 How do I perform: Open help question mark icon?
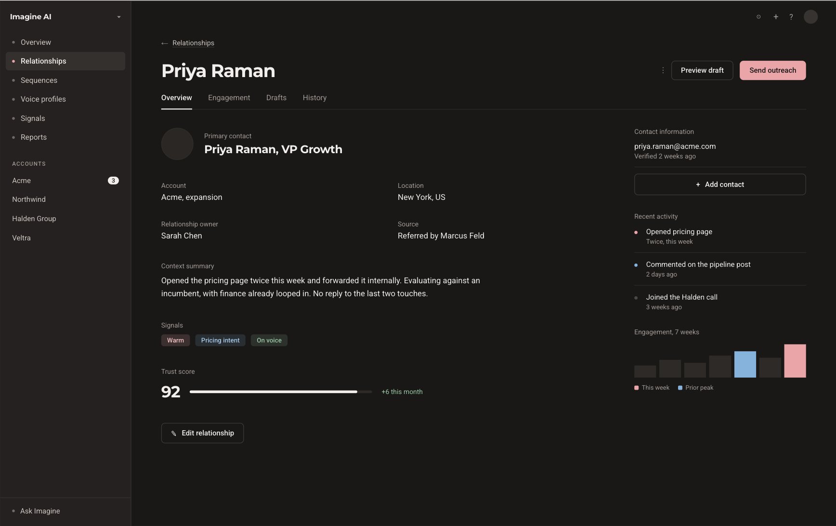click(x=791, y=17)
